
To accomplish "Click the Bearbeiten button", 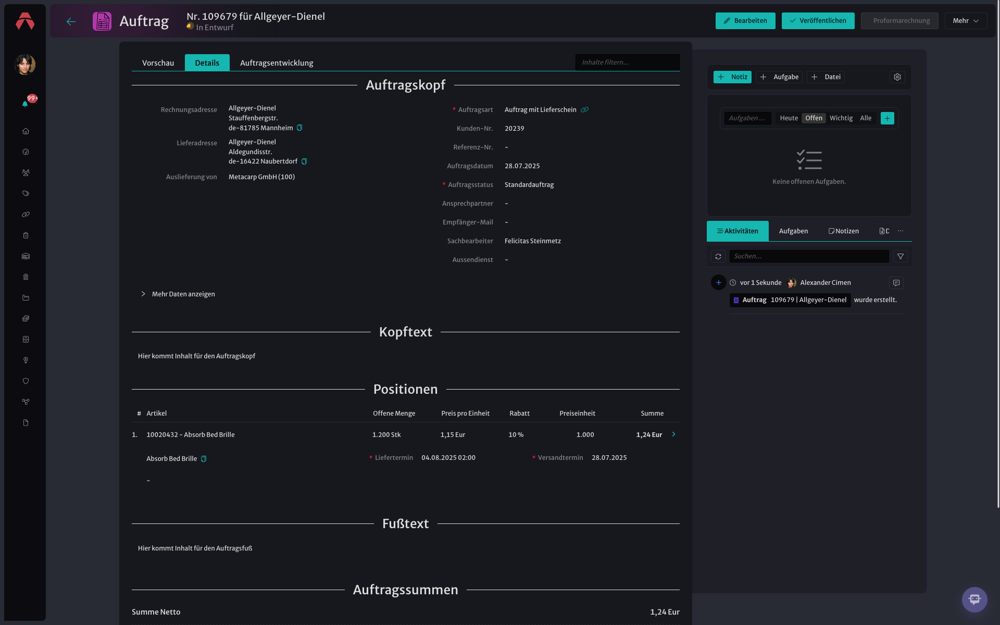I will click(745, 21).
